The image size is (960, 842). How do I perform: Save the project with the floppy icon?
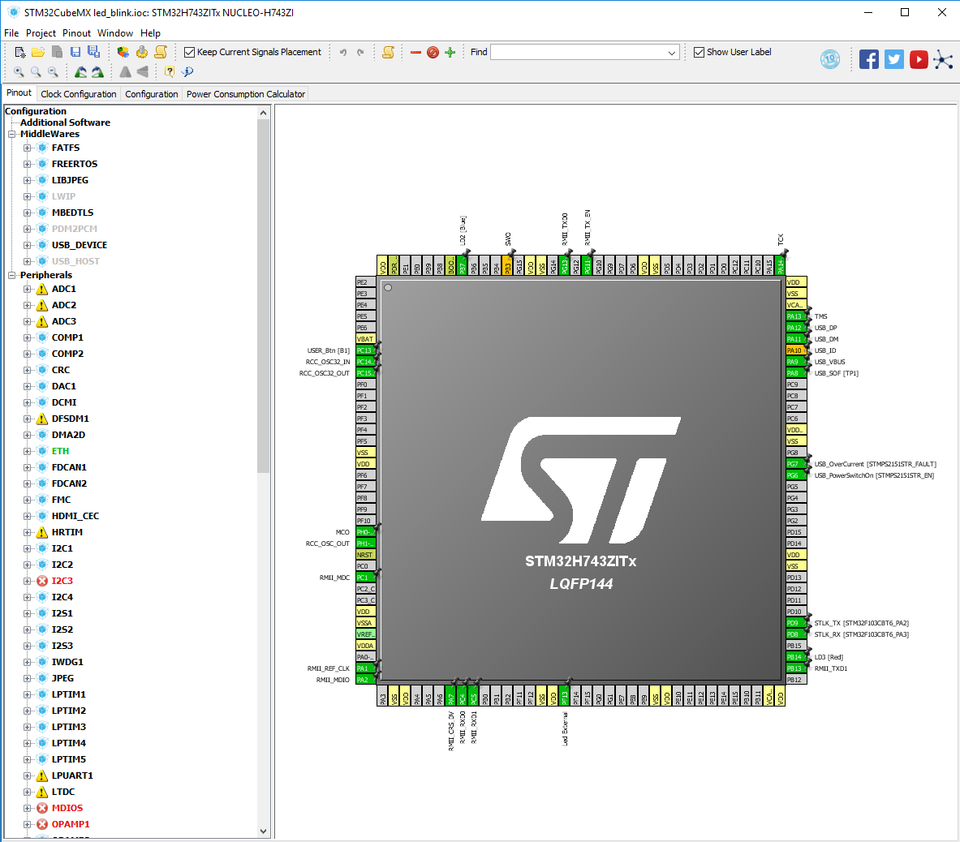tap(75, 53)
